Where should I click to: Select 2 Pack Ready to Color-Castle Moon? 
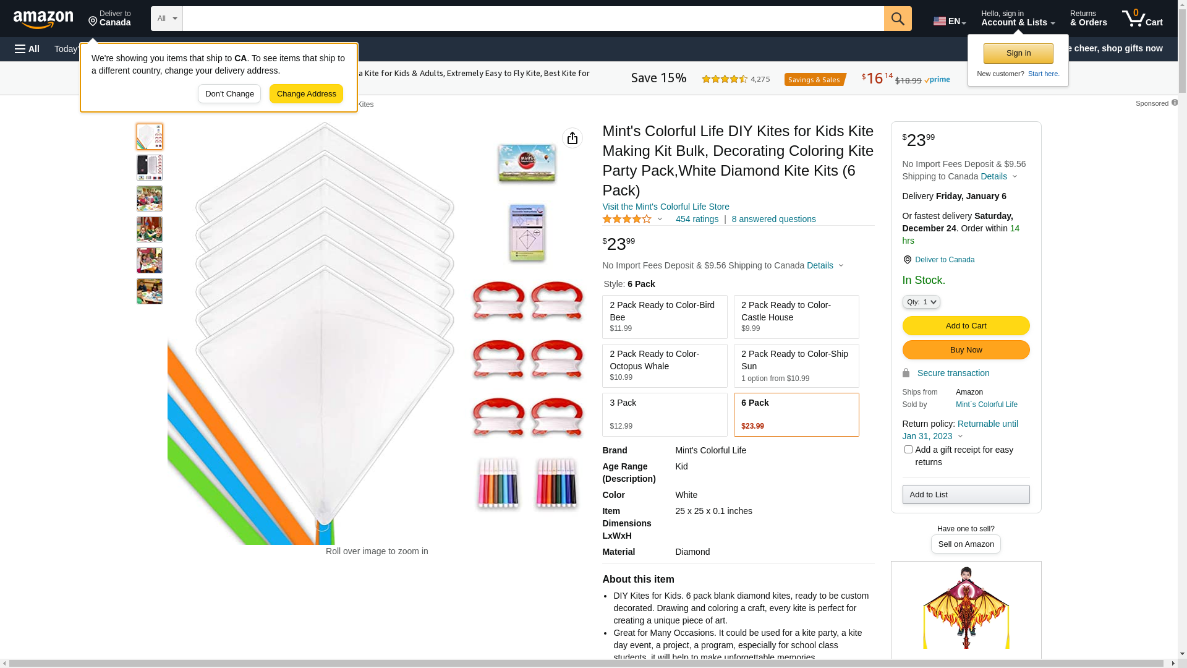pyautogui.click(x=796, y=317)
